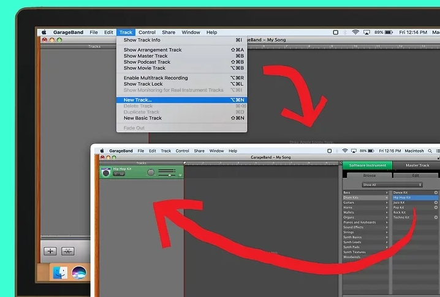Image resolution: width=440 pixels, height=297 pixels.
Task: Select the Synth Textures category row
Action: [x=366, y=252]
